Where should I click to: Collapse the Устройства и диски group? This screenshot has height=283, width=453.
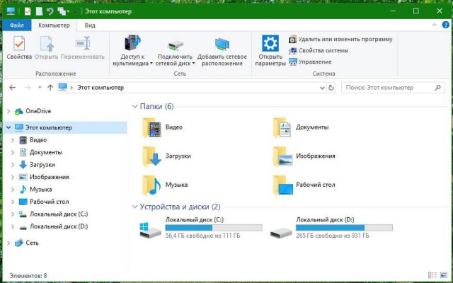(x=134, y=207)
